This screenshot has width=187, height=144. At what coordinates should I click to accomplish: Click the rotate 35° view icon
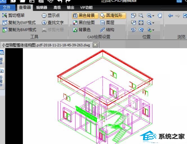click(134, 30)
